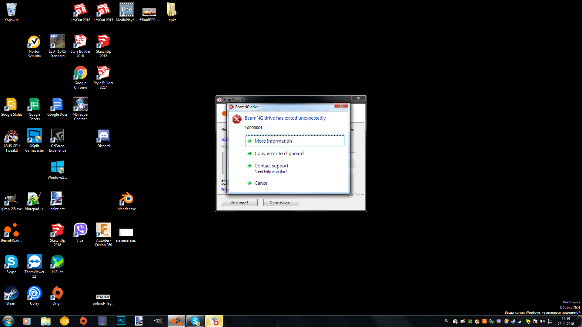582x327 pixels.
Task: Open the Recycle Bin (Корзина) icon
Action: pyautogui.click(x=12, y=12)
